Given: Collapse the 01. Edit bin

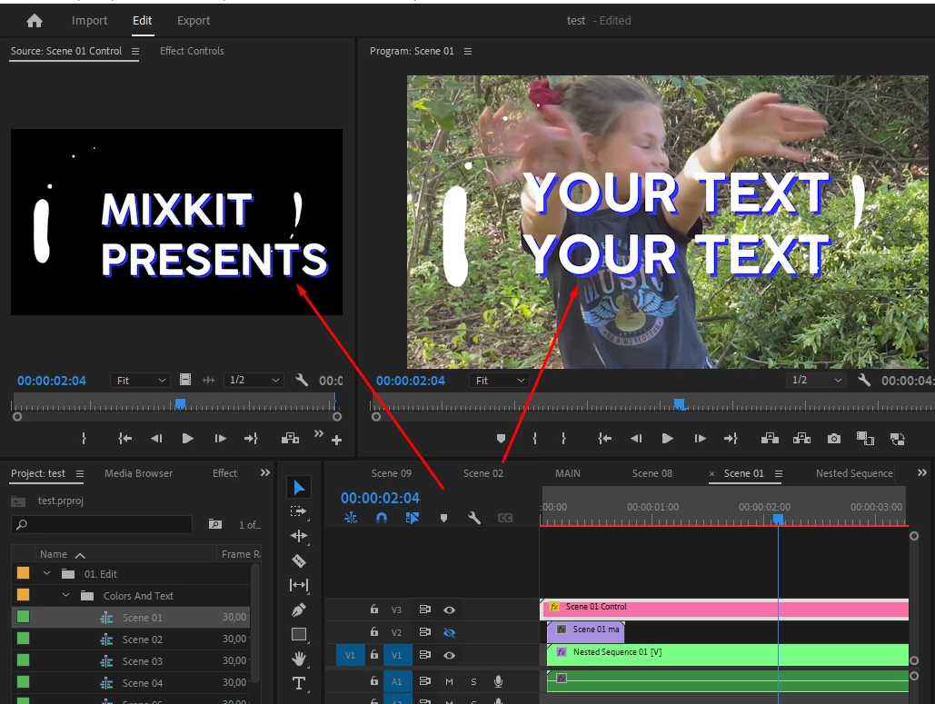Looking at the screenshot, I should click(x=46, y=573).
